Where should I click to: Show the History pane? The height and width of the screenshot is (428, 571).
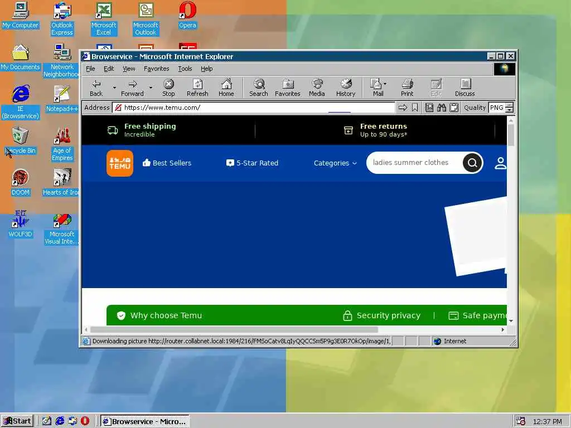click(x=346, y=87)
